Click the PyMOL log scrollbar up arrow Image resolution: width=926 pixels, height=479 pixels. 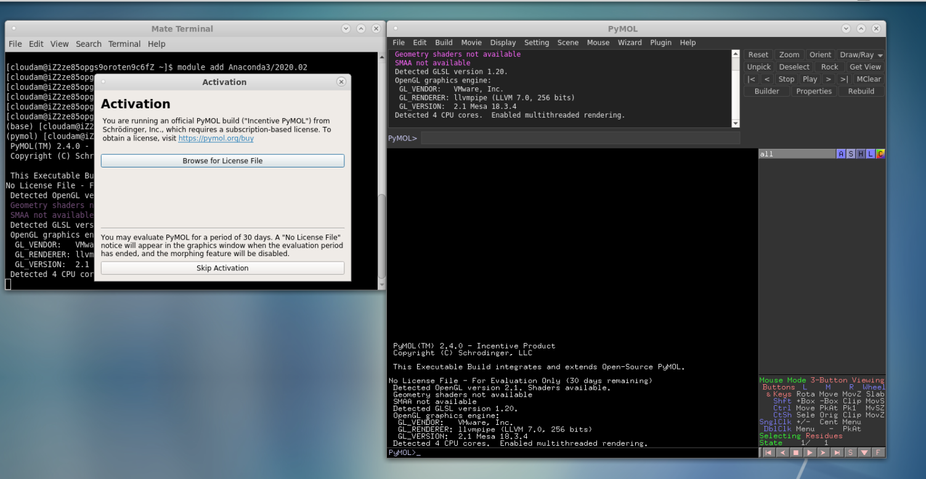pos(735,54)
